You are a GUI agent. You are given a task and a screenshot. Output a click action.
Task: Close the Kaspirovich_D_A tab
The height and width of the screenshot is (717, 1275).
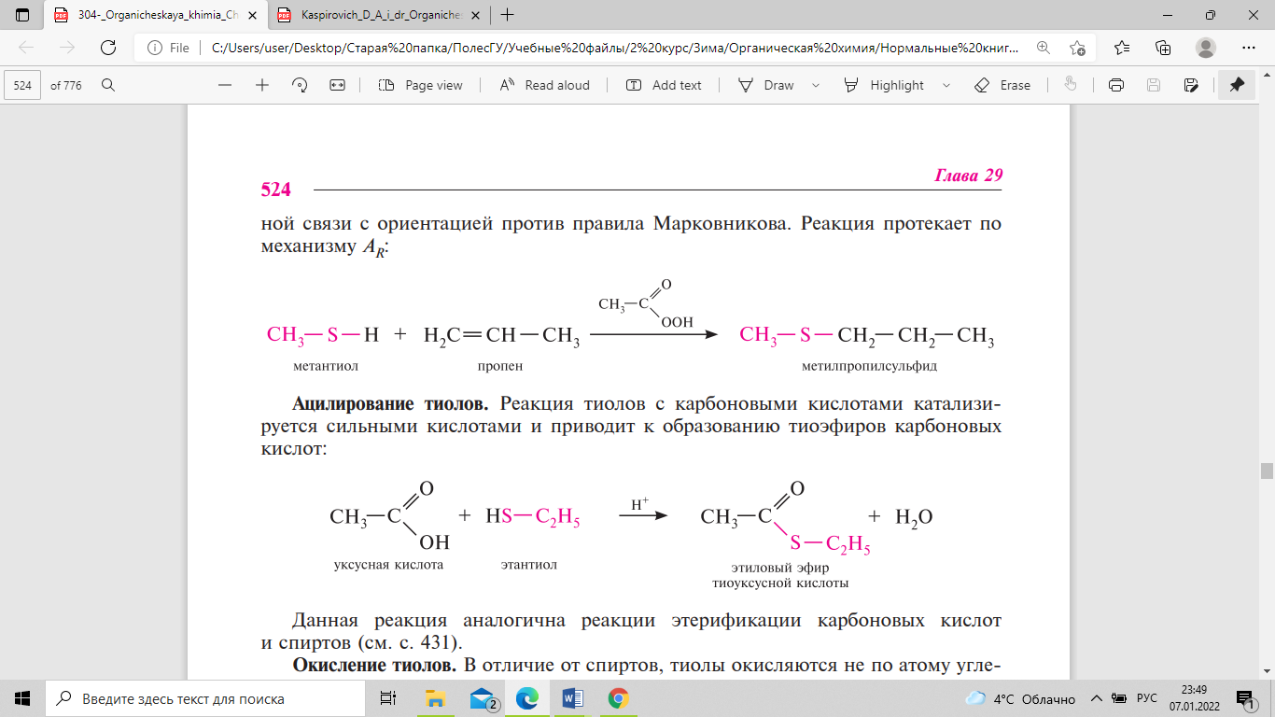click(474, 15)
